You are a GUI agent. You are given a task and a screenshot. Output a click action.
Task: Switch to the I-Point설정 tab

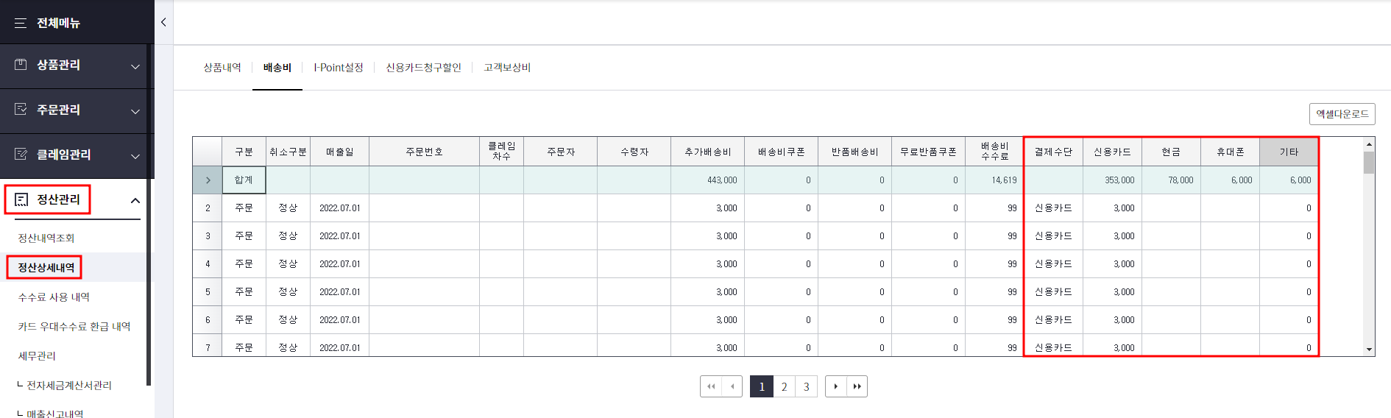click(x=339, y=68)
